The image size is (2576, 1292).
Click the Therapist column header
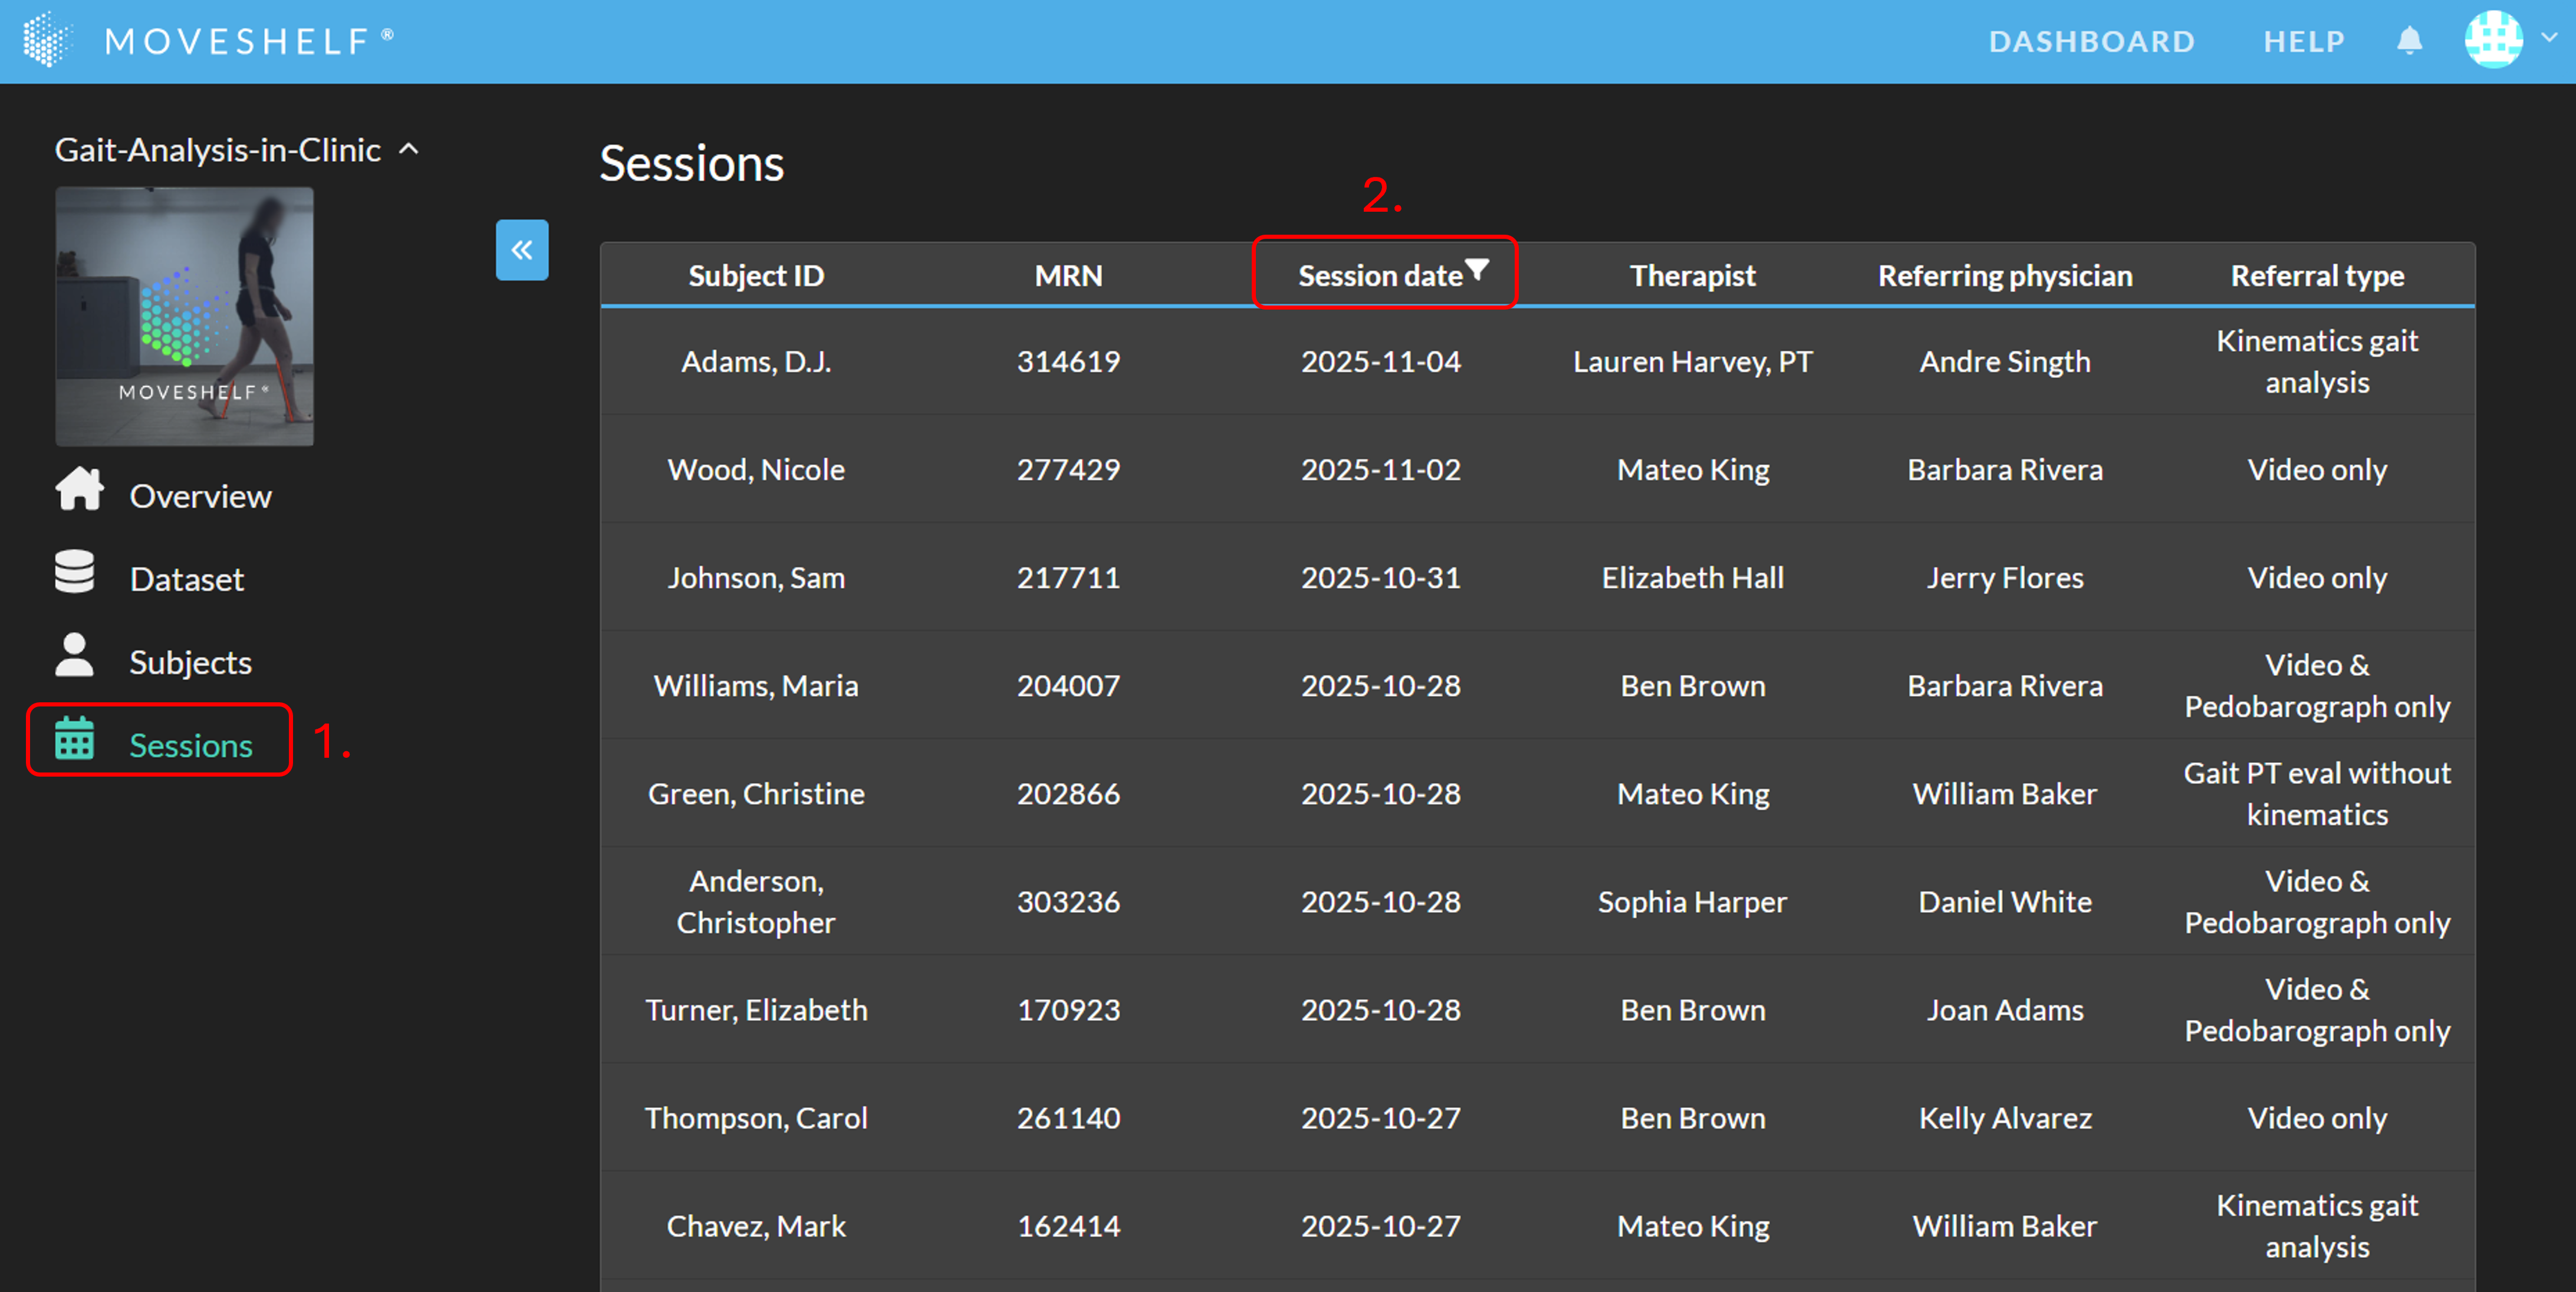click(1692, 275)
